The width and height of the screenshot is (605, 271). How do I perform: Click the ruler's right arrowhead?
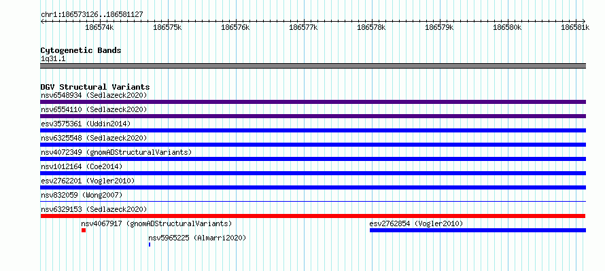(584, 21)
